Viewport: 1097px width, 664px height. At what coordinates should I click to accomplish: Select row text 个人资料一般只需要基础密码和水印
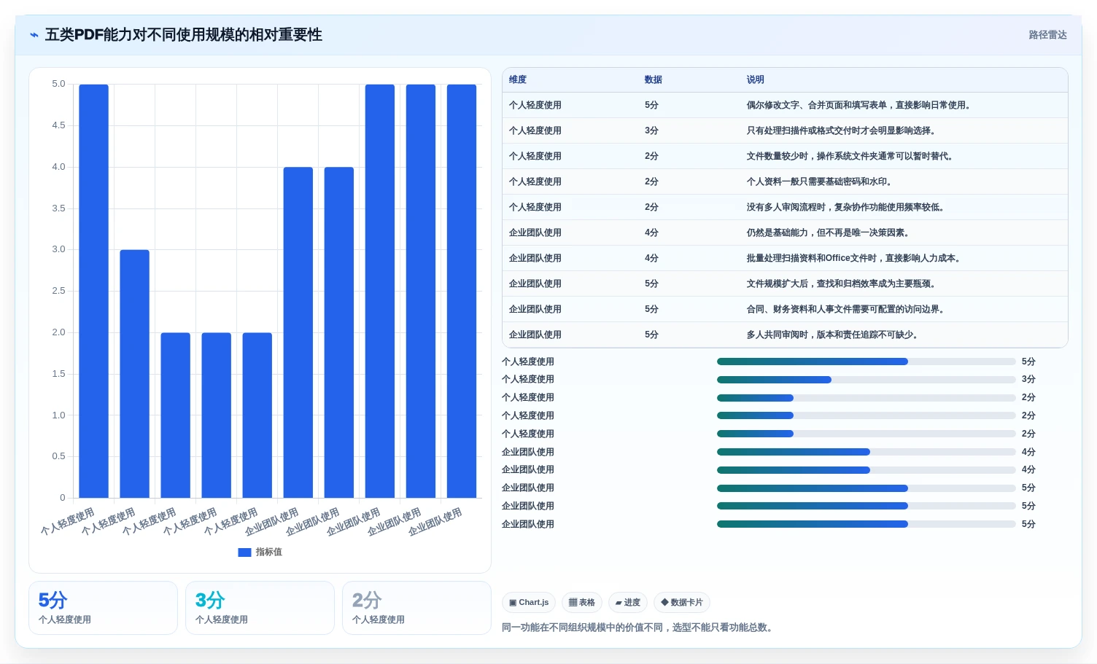click(817, 181)
